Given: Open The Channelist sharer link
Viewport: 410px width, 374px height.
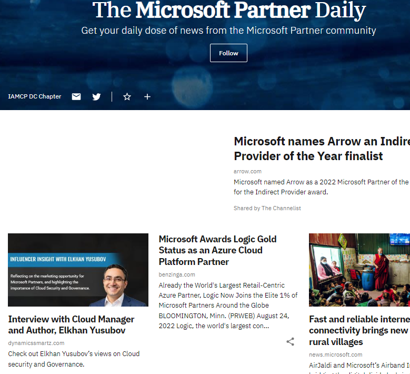Looking at the screenshot, I should (281, 208).
